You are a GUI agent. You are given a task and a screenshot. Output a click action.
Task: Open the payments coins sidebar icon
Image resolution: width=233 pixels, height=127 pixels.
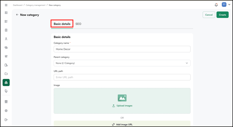tap(6, 48)
